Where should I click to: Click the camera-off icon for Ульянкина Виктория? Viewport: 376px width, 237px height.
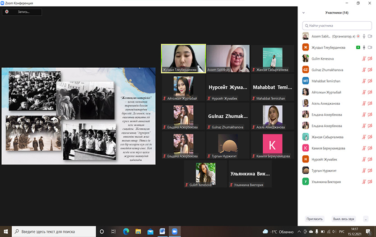pyautogui.click(x=370, y=181)
